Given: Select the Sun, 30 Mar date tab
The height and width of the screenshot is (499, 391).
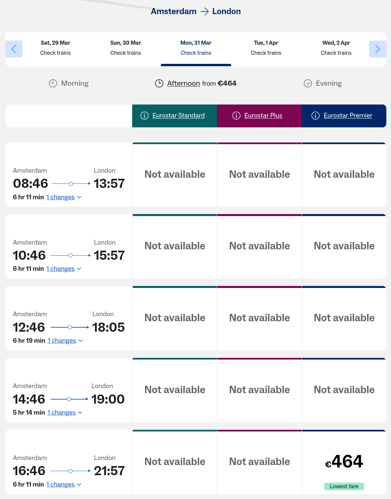Looking at the screenshot, I should [126, 48].
